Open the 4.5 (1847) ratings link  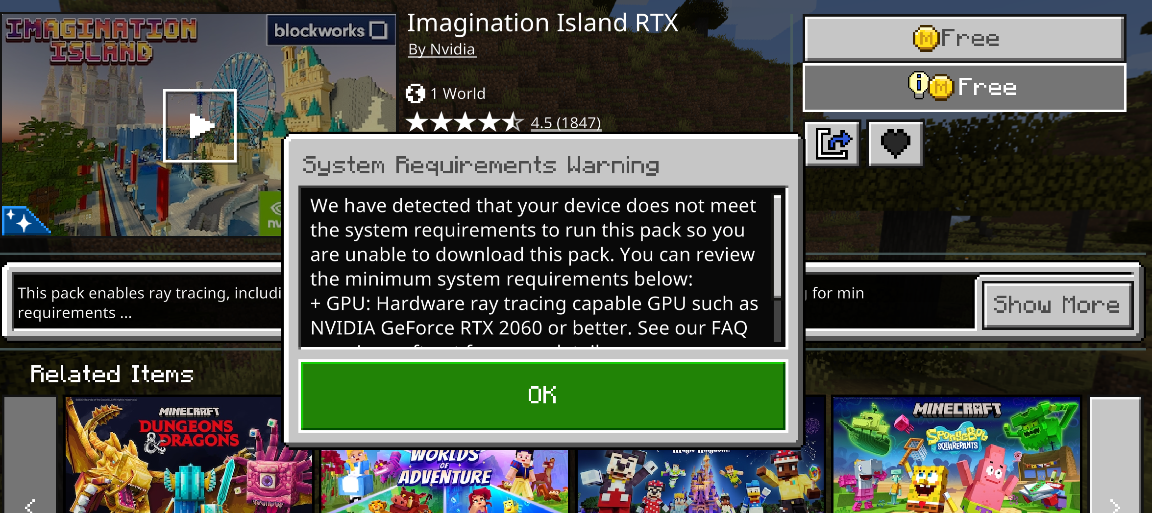pos(565,122)
